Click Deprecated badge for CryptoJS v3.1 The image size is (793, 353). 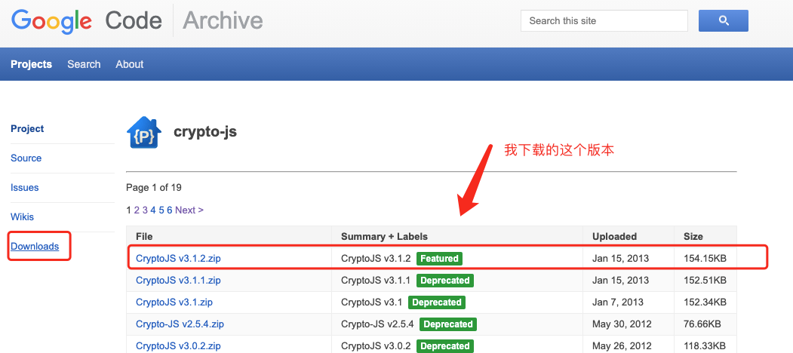pos(436,302)
